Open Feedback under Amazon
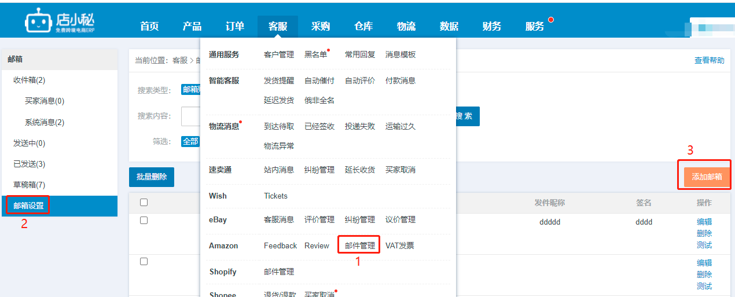Screen dimensions: 735x297 coord(280,245)
